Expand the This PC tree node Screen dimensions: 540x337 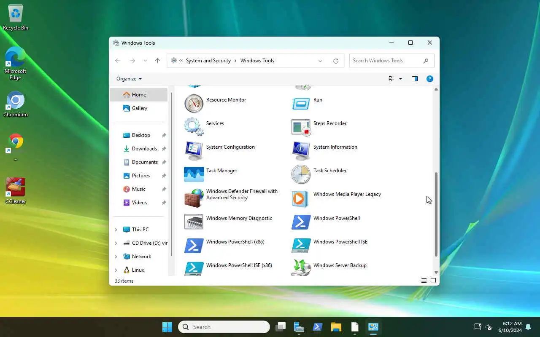116,230
